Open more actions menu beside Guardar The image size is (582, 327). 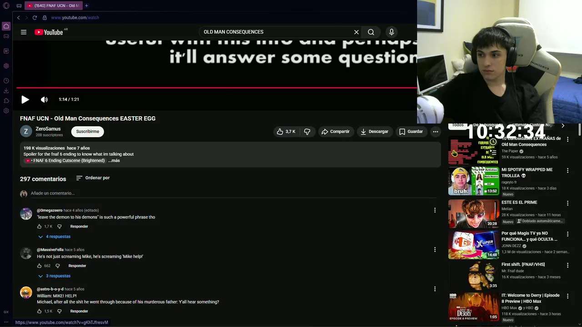pos(435,132)
